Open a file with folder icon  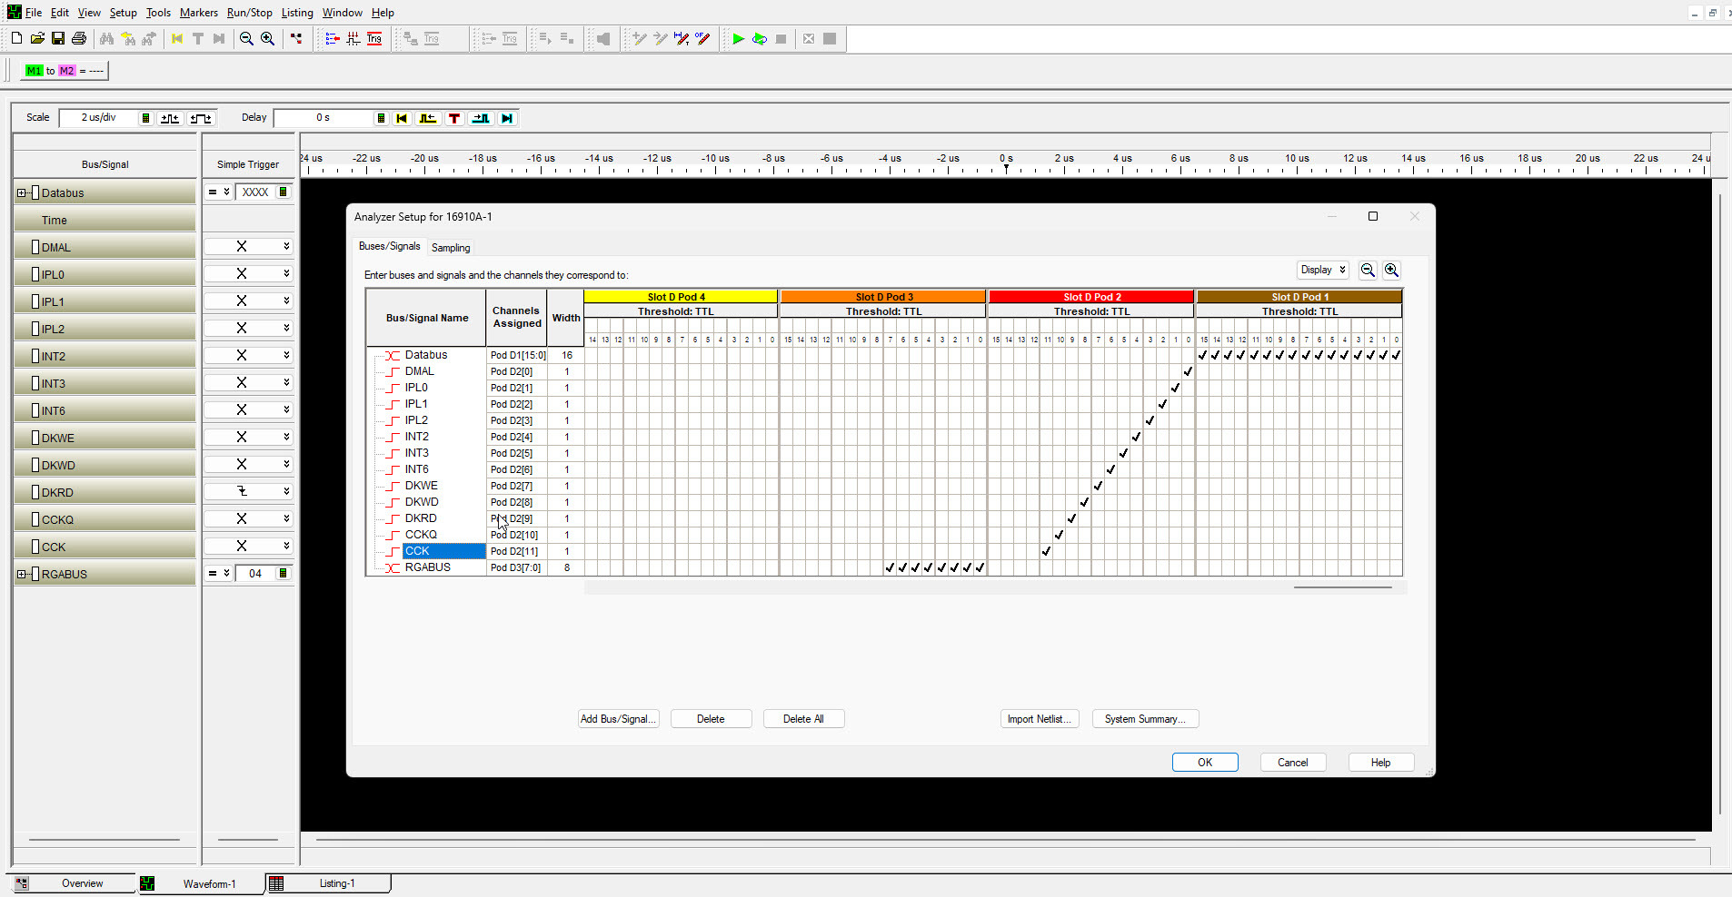pos(37,38)
